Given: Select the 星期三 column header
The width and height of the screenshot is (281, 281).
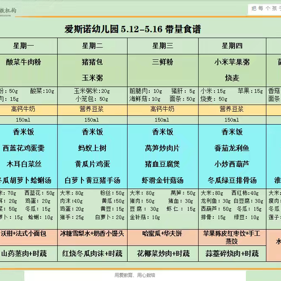Looking at the screenshot, I should 163,46.
